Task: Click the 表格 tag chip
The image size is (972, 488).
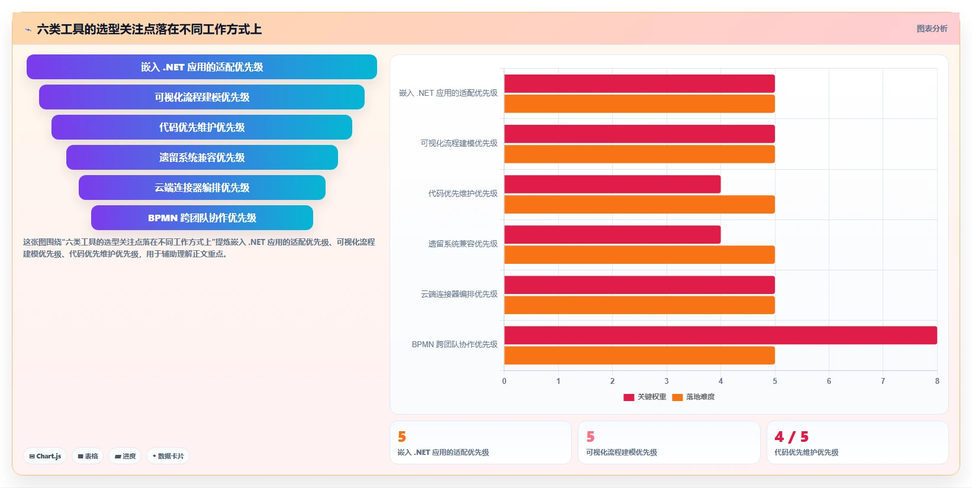Action: click(88, 456)
